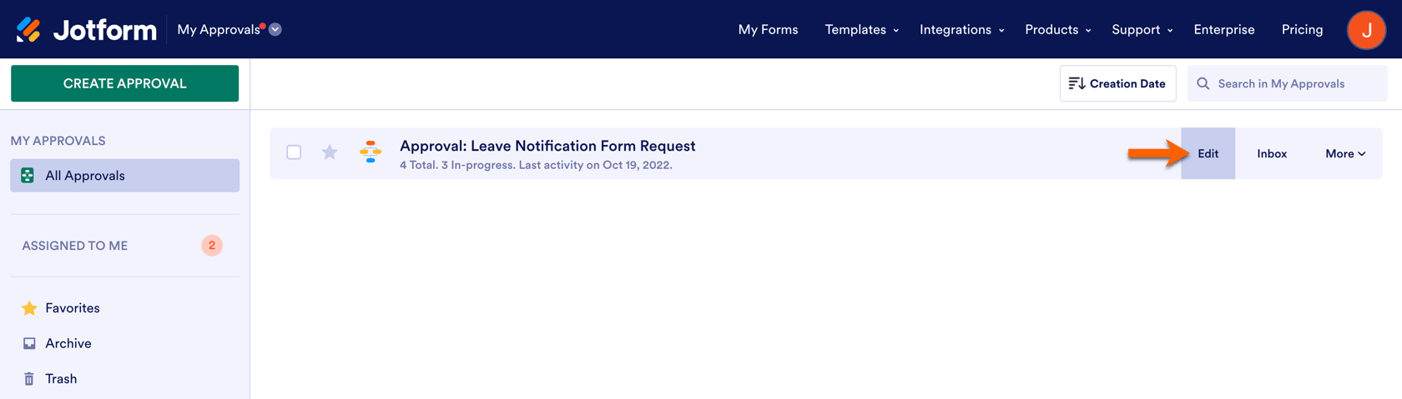Expand the More options dropdown
The image size is (1402, 399).
point(1345,153)
